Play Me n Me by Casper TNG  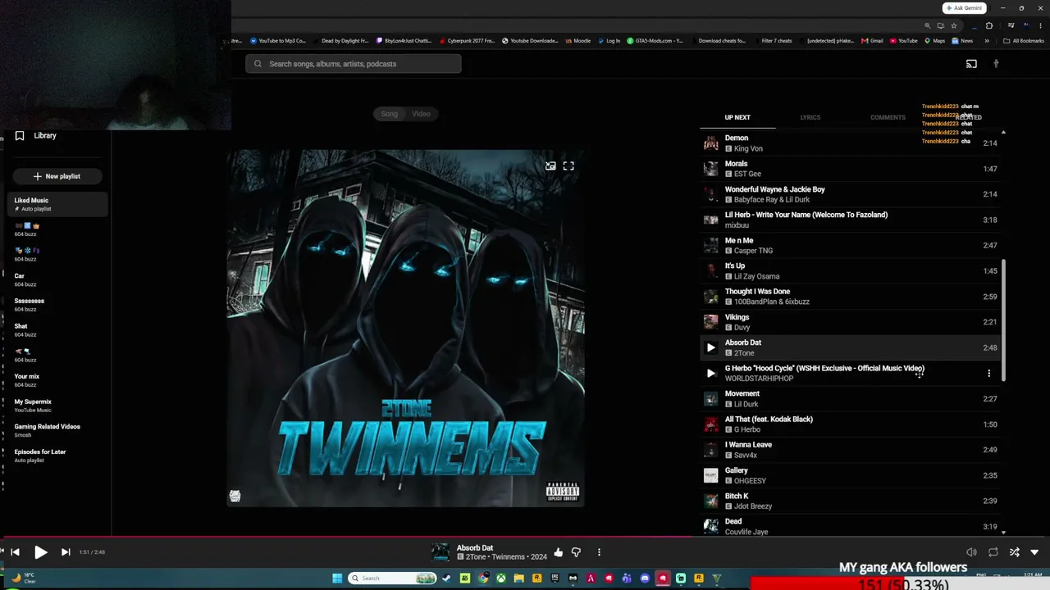[851, 246]
